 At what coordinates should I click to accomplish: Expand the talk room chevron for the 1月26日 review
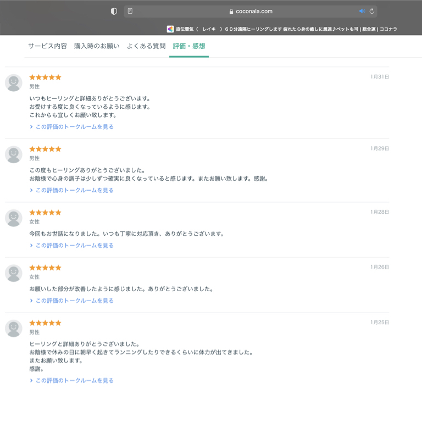tap(31, 301)
